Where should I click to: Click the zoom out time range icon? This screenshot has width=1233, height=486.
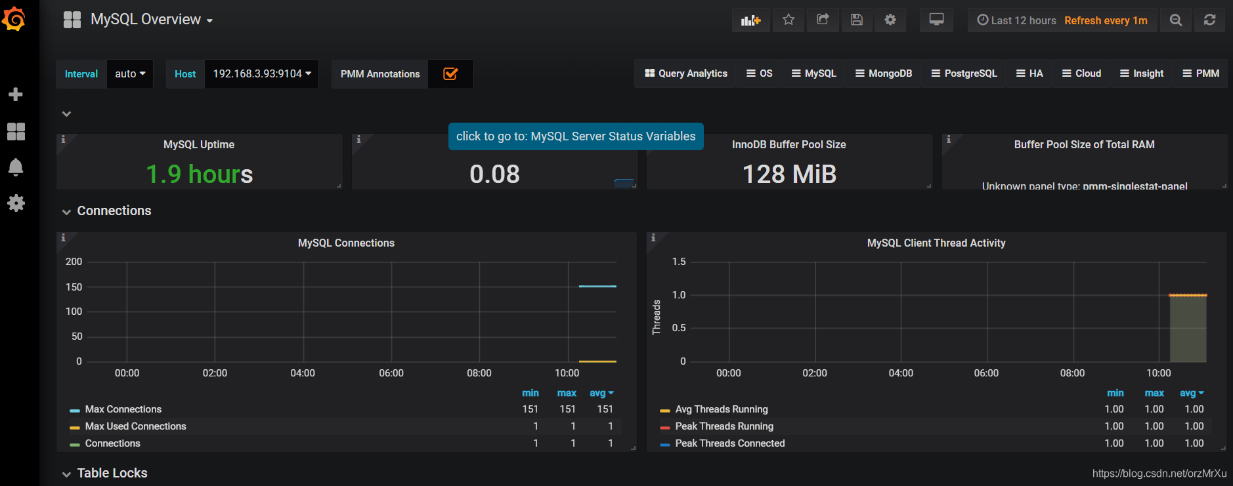1176,20
